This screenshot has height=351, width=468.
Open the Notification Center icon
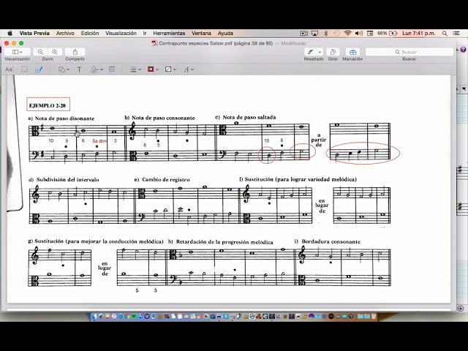[x=456, y=34]
